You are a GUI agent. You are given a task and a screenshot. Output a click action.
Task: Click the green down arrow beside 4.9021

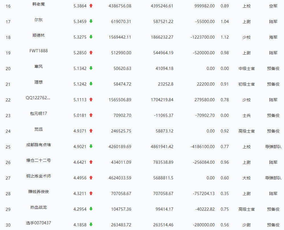pyautogui.click(x=91, y=146)
